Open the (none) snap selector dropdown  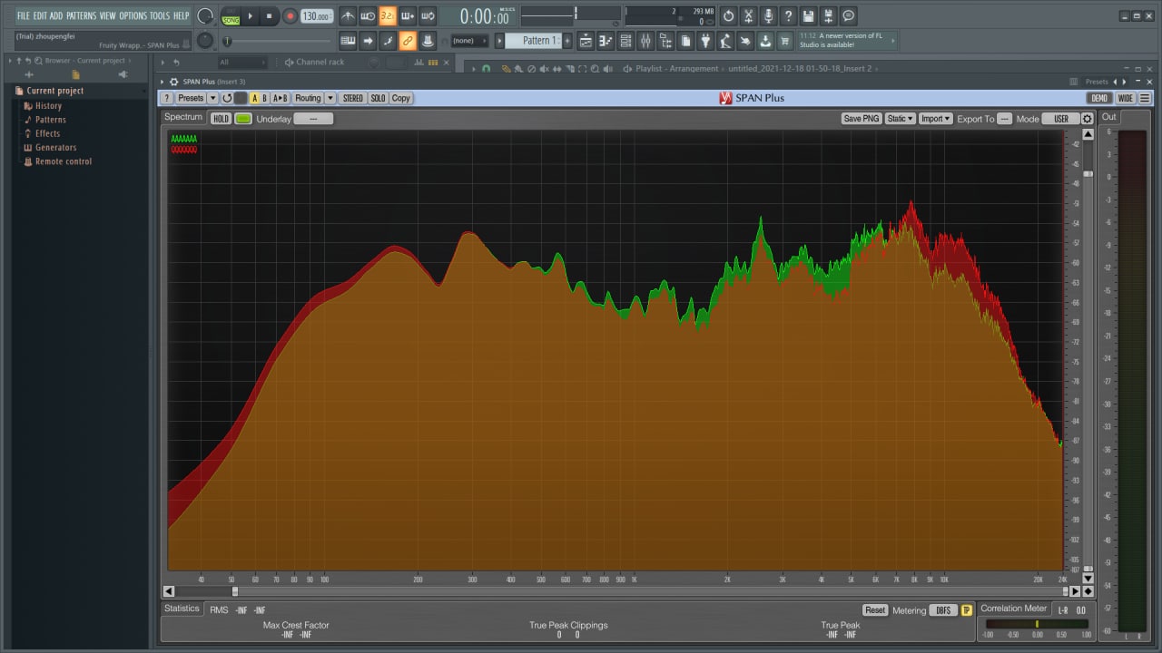tap(470, 41)
